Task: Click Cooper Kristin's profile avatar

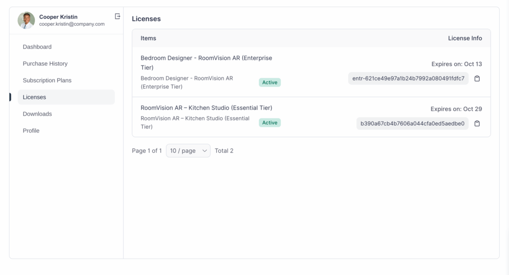Action: click(x=26, y=20)
